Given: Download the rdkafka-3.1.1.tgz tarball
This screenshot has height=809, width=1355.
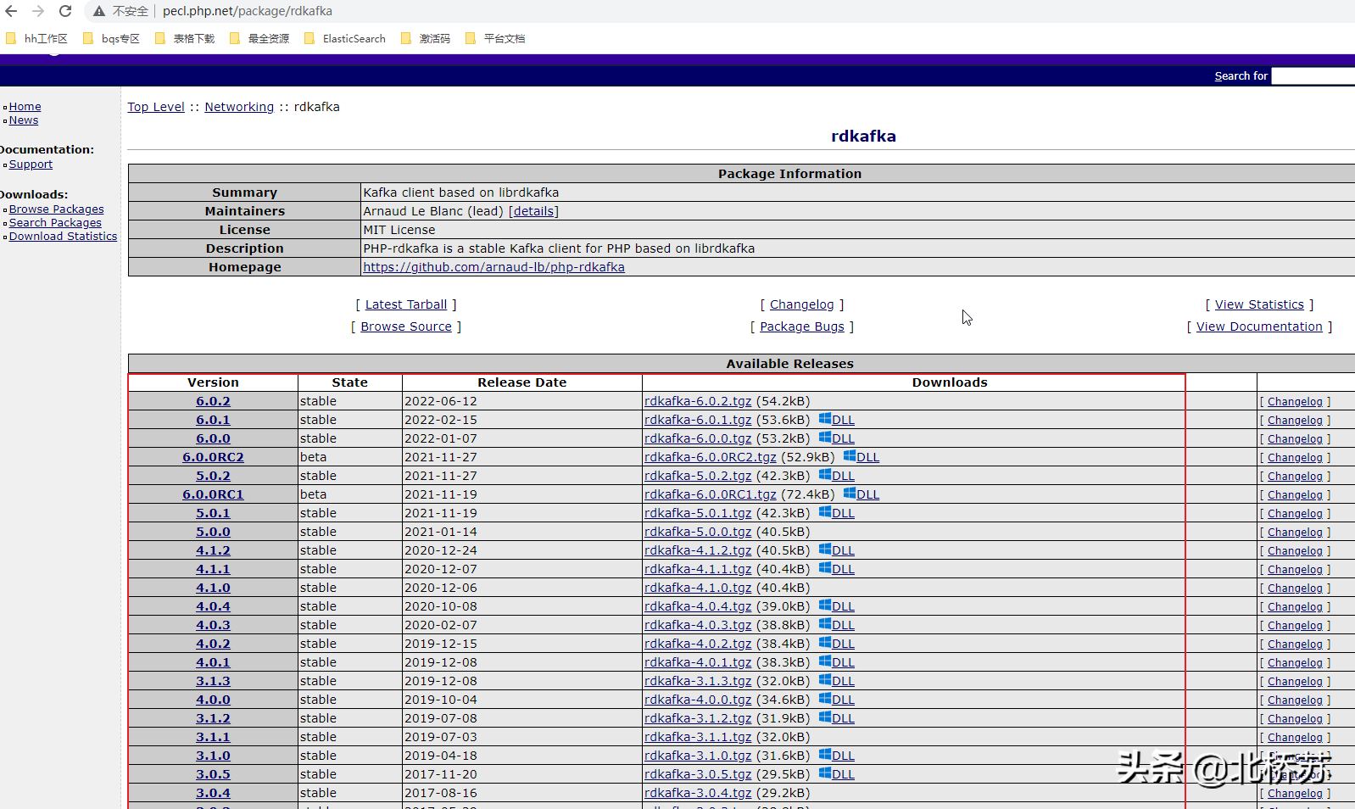Looking at the screenshot, I should (698, 737).
